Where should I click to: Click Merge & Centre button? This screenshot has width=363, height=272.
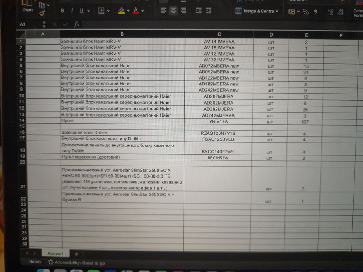(x=255, y=11)
